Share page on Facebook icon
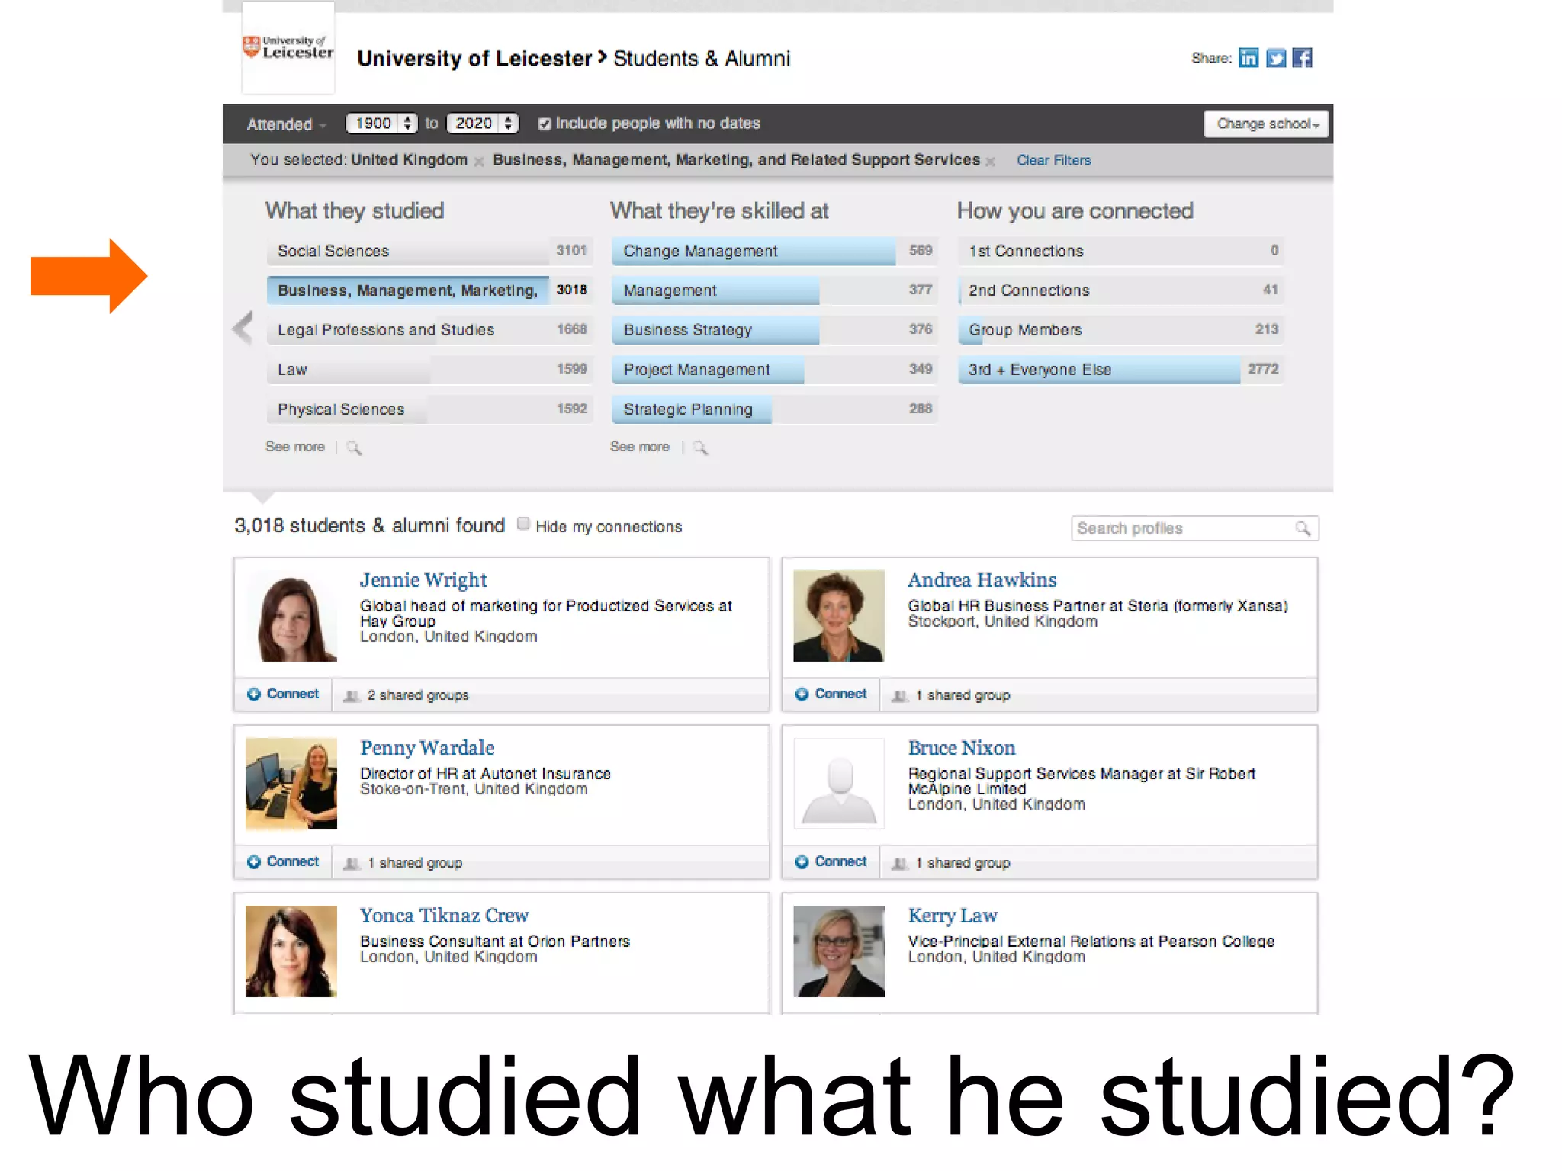The height and width of the screenshot is (1171, 1562). [x=1303, y=58]
